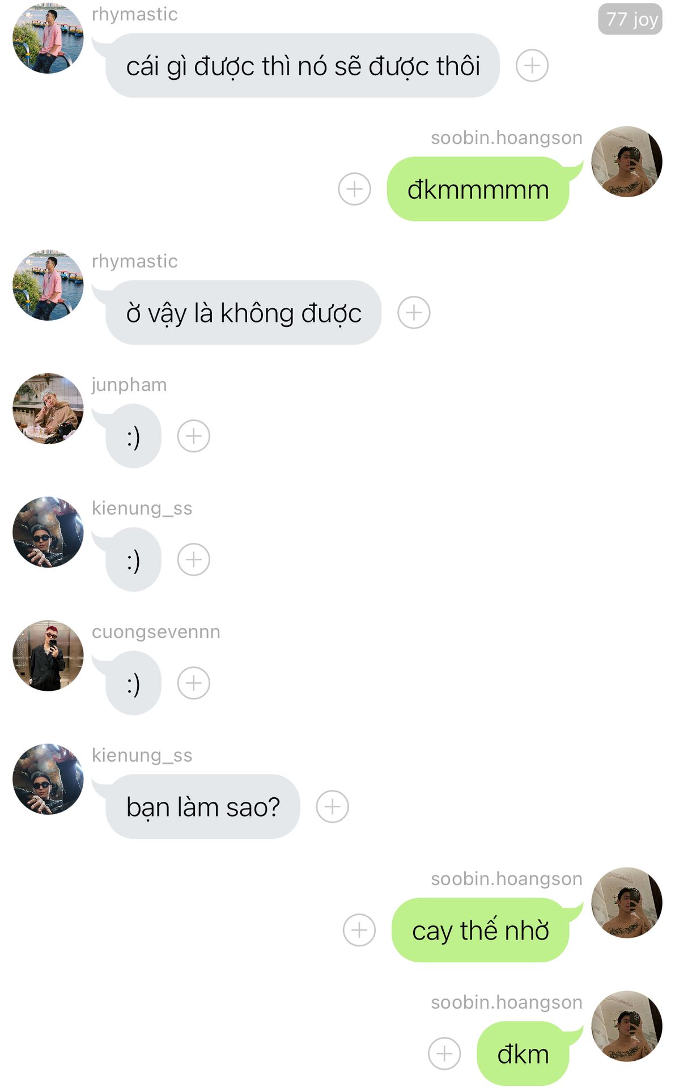Screen dimensions: 675x1088
Task: Select the green "cay thế nhờ" bubble
Action: [x=480, y=930]
